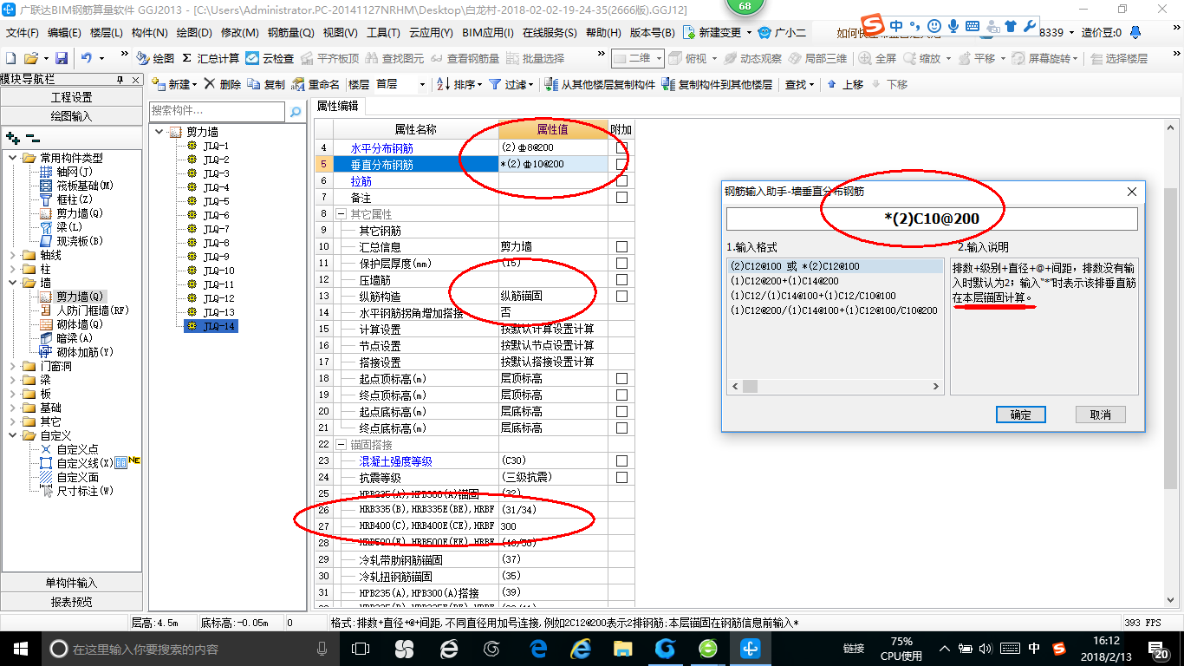Tick 附加 checkbox for 保护层厚度 row
1184x666 pixels.
621,263
